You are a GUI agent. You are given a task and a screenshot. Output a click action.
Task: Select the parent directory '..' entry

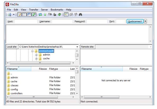pos(41,74)
